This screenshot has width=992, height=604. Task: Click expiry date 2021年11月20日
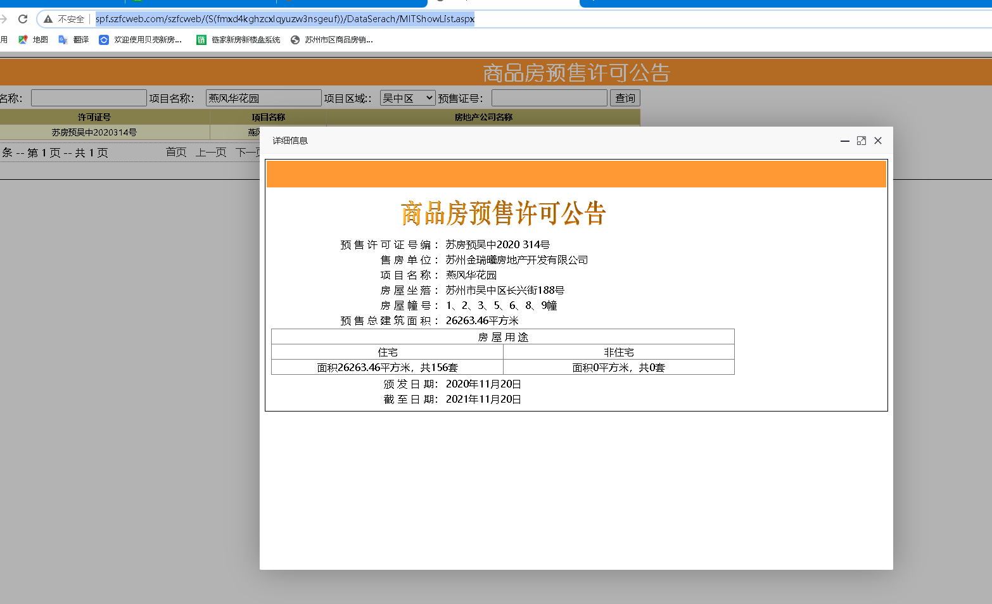(483, 399)
